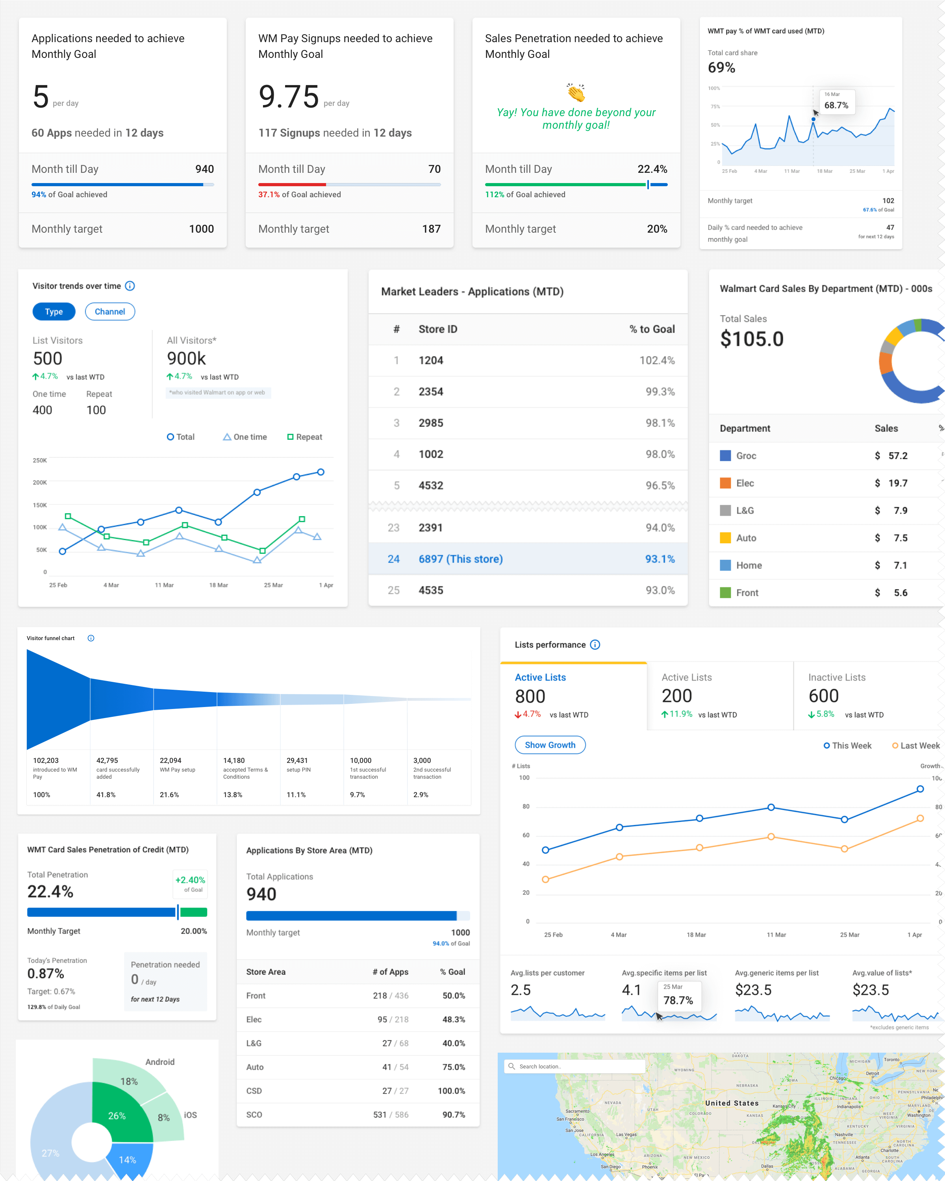Viewport: 945px width, 1181px height.
Task: Open the info icon beside Visitor funnel chart
Action: click(x=91, y=638)
